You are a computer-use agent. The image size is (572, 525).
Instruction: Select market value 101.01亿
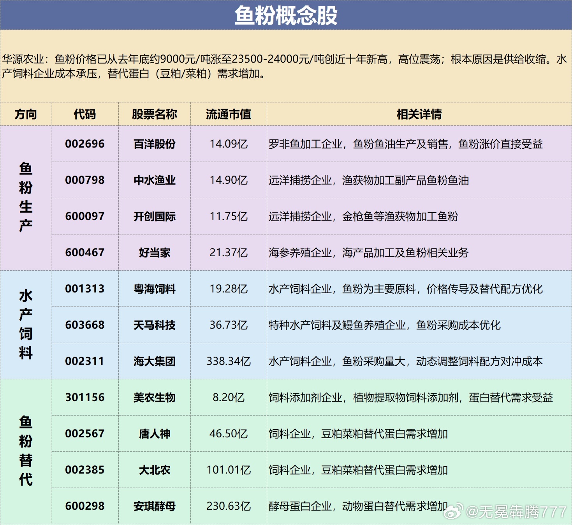coord(229,470)
